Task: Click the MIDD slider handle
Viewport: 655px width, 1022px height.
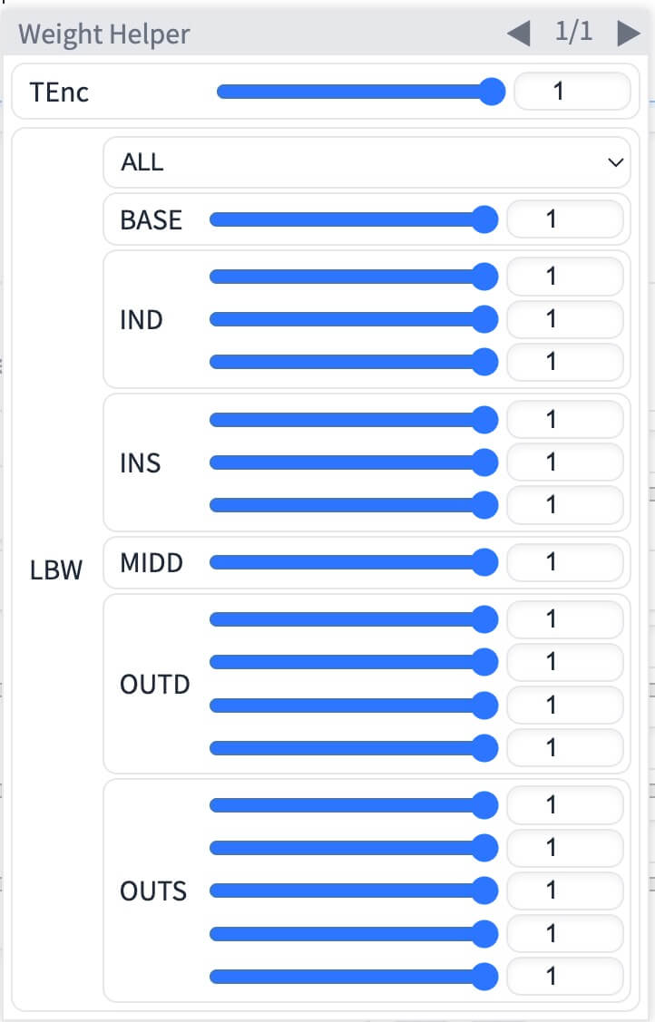Action: pyautogui.click(x=485, y=563)
